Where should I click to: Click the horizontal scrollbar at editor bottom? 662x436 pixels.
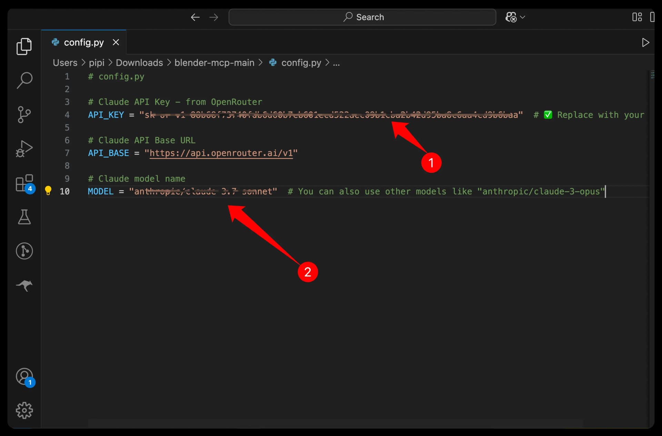[x=335, y=423]
